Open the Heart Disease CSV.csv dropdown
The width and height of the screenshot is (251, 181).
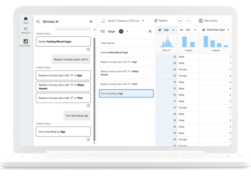click(143, 21)
